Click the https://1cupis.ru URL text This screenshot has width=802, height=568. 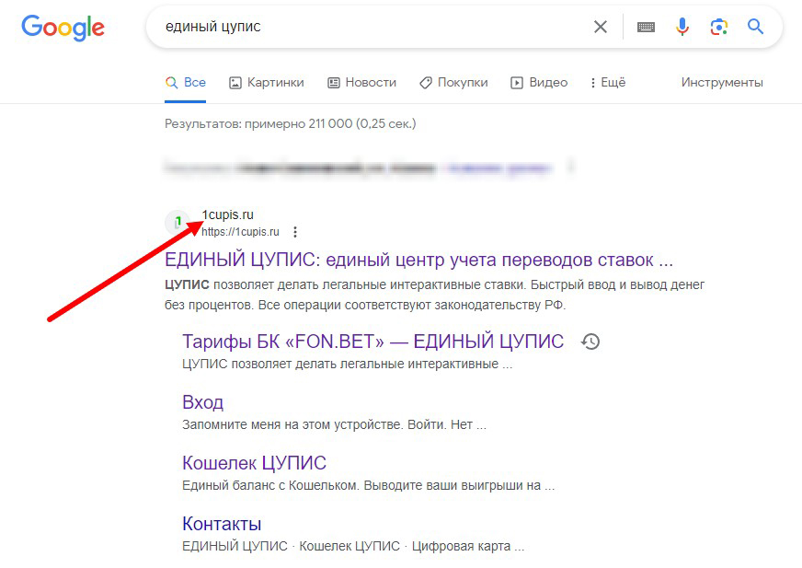point(240,232)
